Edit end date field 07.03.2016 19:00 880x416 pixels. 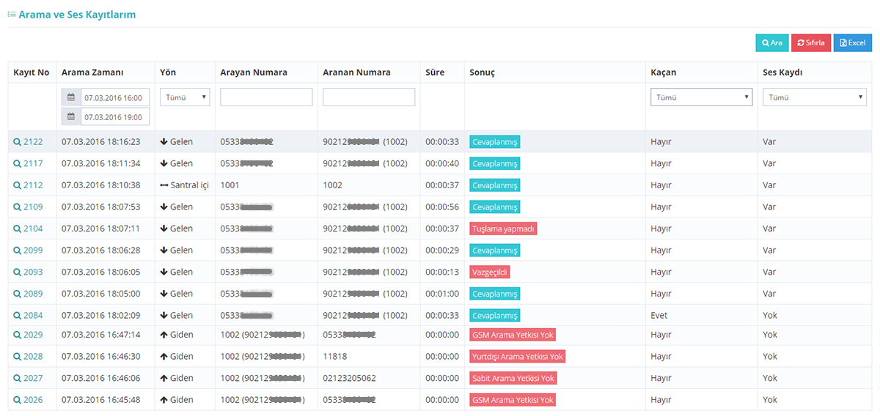115,116
